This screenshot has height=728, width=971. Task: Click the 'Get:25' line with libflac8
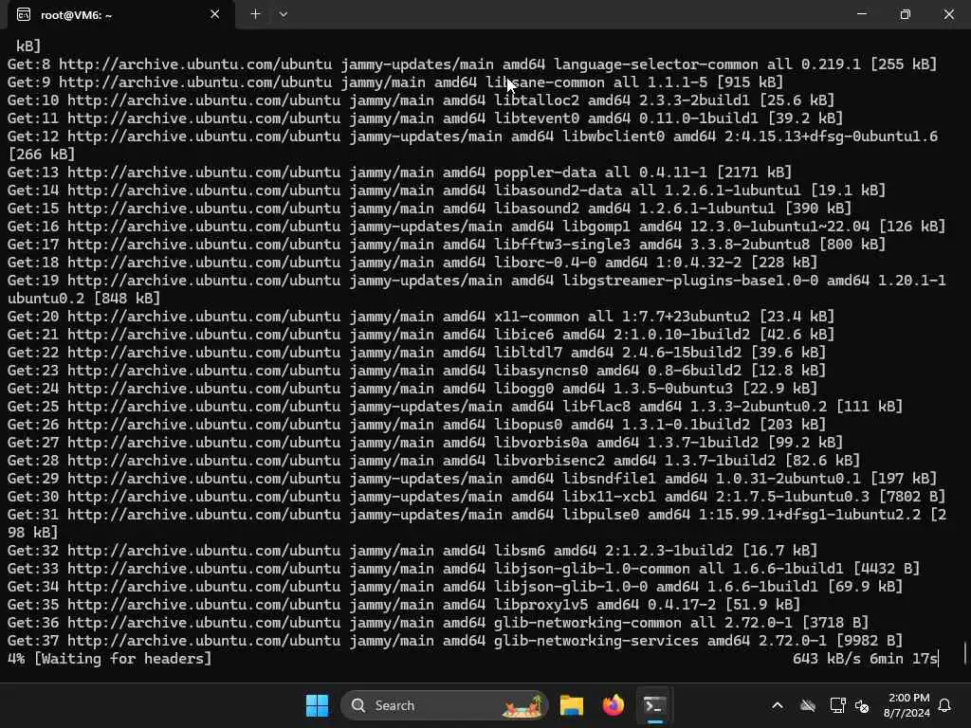click(x=455, y=406)
